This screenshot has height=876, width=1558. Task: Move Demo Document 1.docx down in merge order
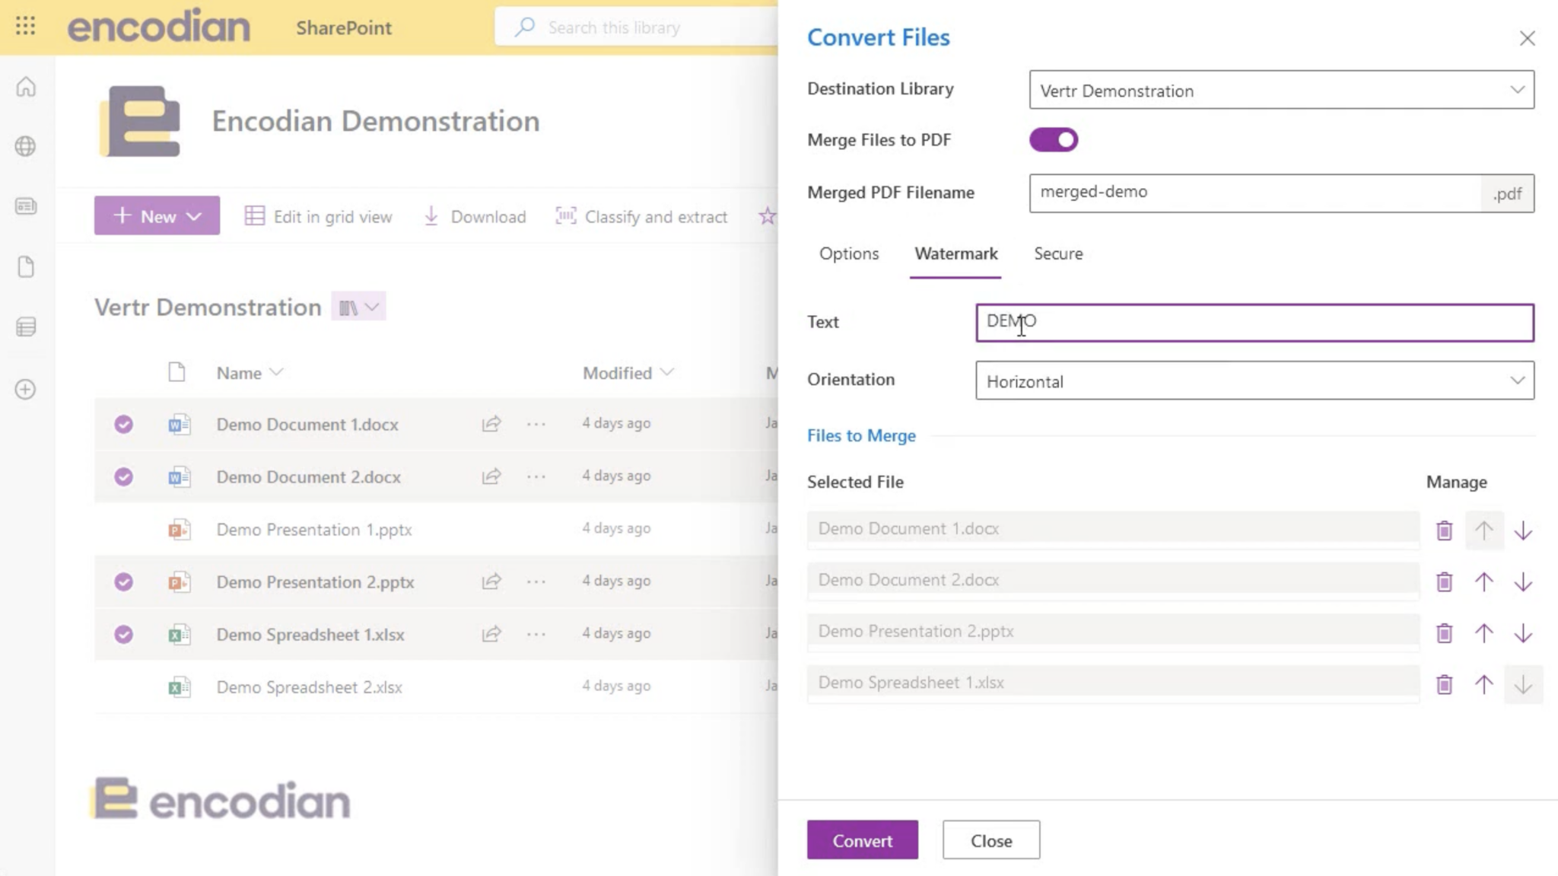(x=1523, y=530)
